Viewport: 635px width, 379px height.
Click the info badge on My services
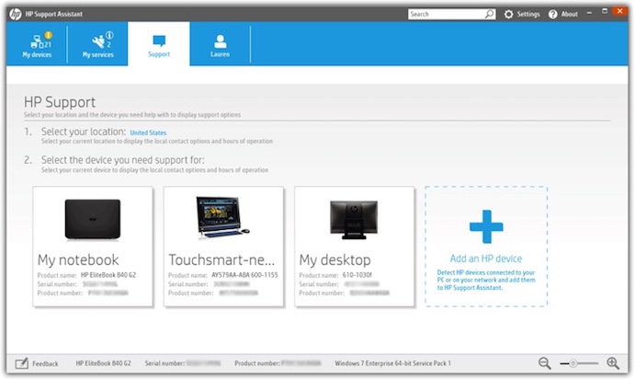point(109,35)
